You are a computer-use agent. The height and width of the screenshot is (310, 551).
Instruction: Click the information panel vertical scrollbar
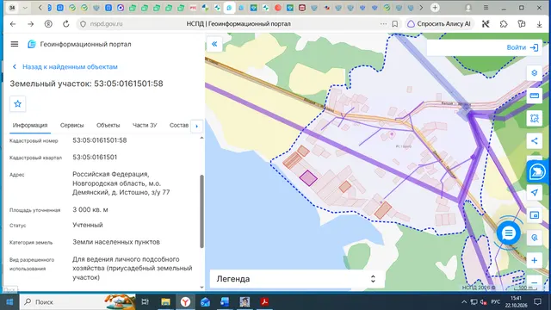(x=201, y=211)
